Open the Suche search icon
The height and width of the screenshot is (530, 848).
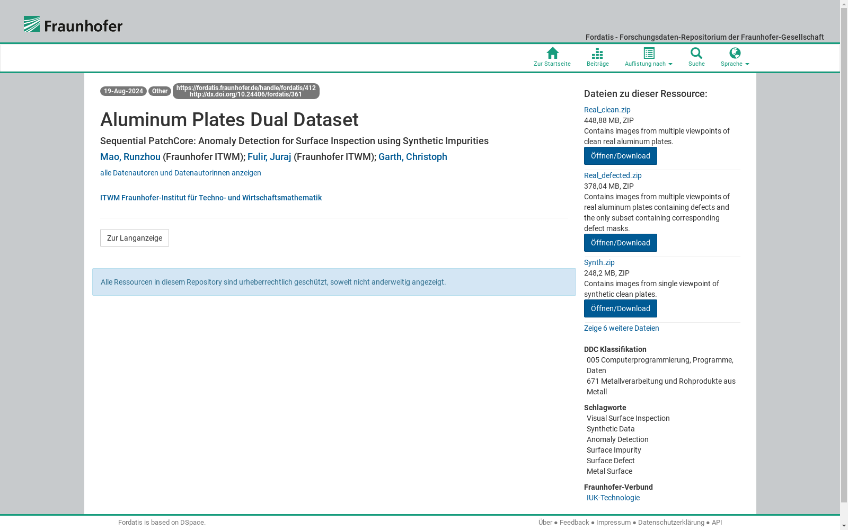pos(696,57)
